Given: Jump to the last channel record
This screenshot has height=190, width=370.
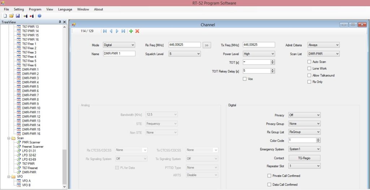Looking at the screenshot, I should (x=123, y=31).
